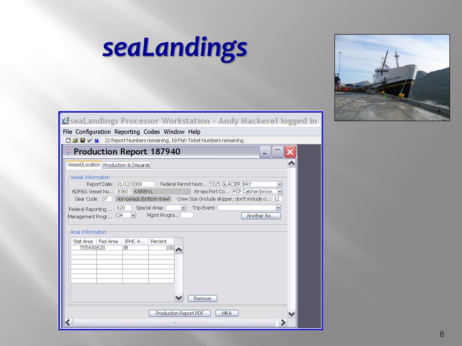
Task: Click the Percent column header
Action: click(161, 241)
